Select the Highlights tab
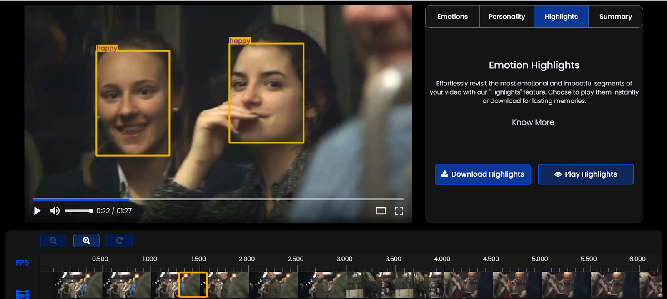 coord(561,17)
